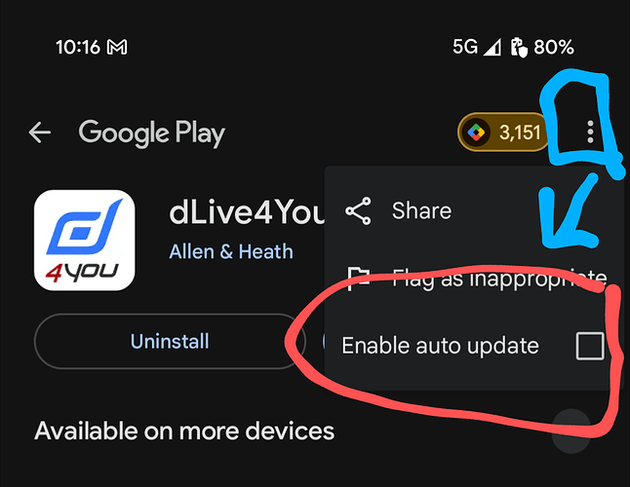Click the Google Play header title
630x487 pixels.
point(152,133)
